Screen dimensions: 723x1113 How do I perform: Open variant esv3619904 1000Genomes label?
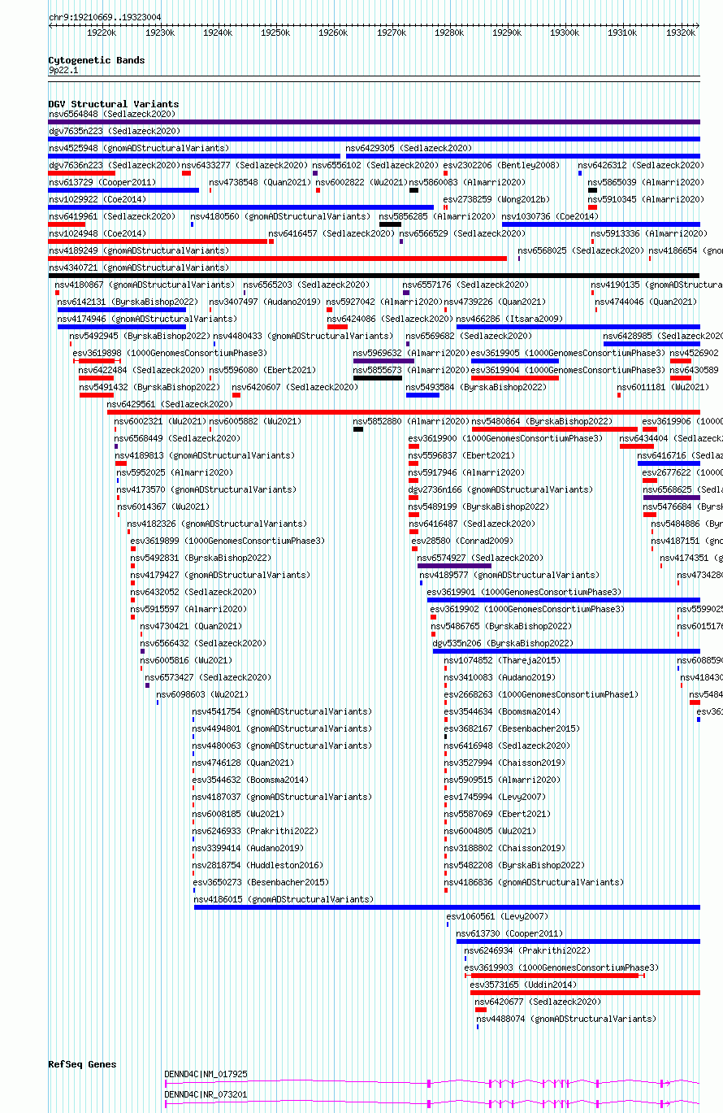click(x=569, y=370)
